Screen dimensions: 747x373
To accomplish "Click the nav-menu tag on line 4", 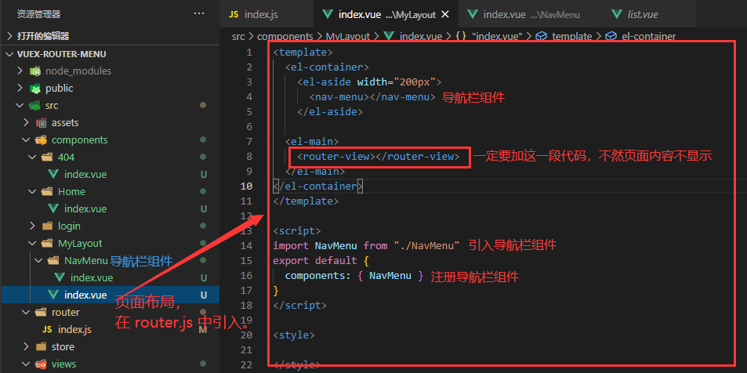I will (372, 97).
